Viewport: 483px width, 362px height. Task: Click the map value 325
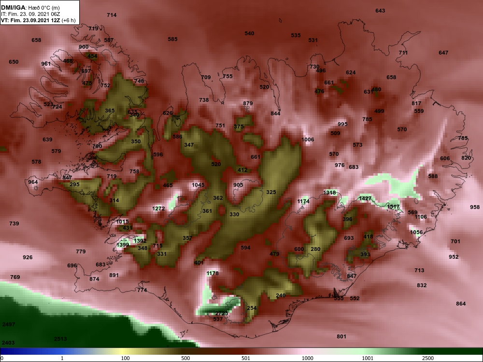271,192
